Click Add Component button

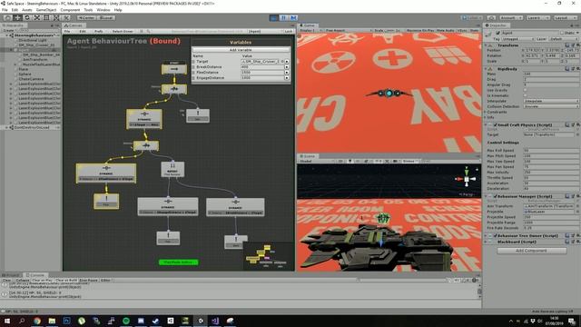coord(531,251)
